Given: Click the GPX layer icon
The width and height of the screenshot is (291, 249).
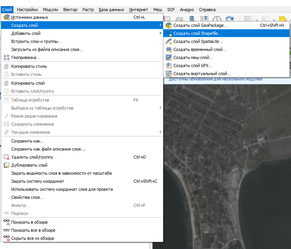Looking at the screenshot, I should click(x=169, y=66).
